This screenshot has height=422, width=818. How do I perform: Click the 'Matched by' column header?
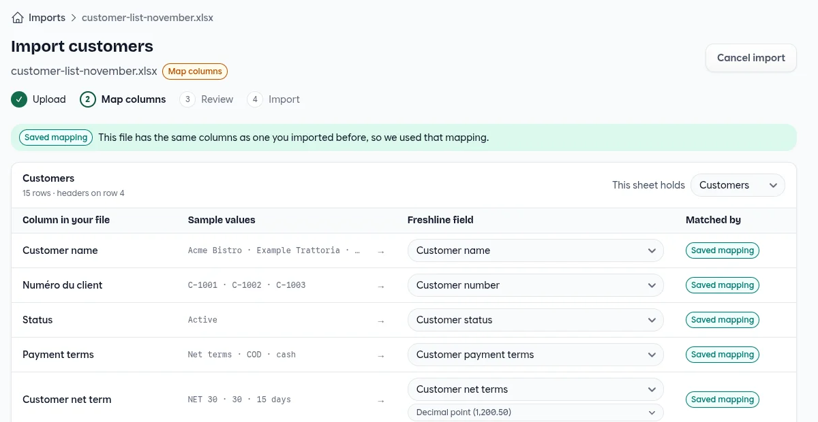pyautogui.click(x=713, y=220)
